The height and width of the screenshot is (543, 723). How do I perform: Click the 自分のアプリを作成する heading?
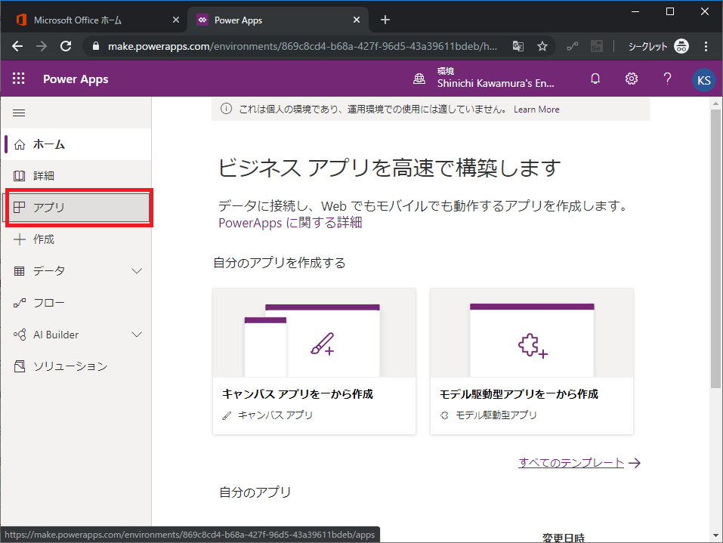click(280, 263)
